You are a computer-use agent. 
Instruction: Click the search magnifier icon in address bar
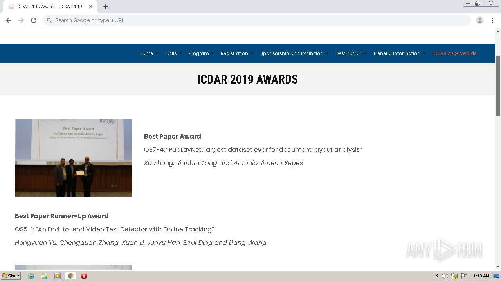[49, 20]
